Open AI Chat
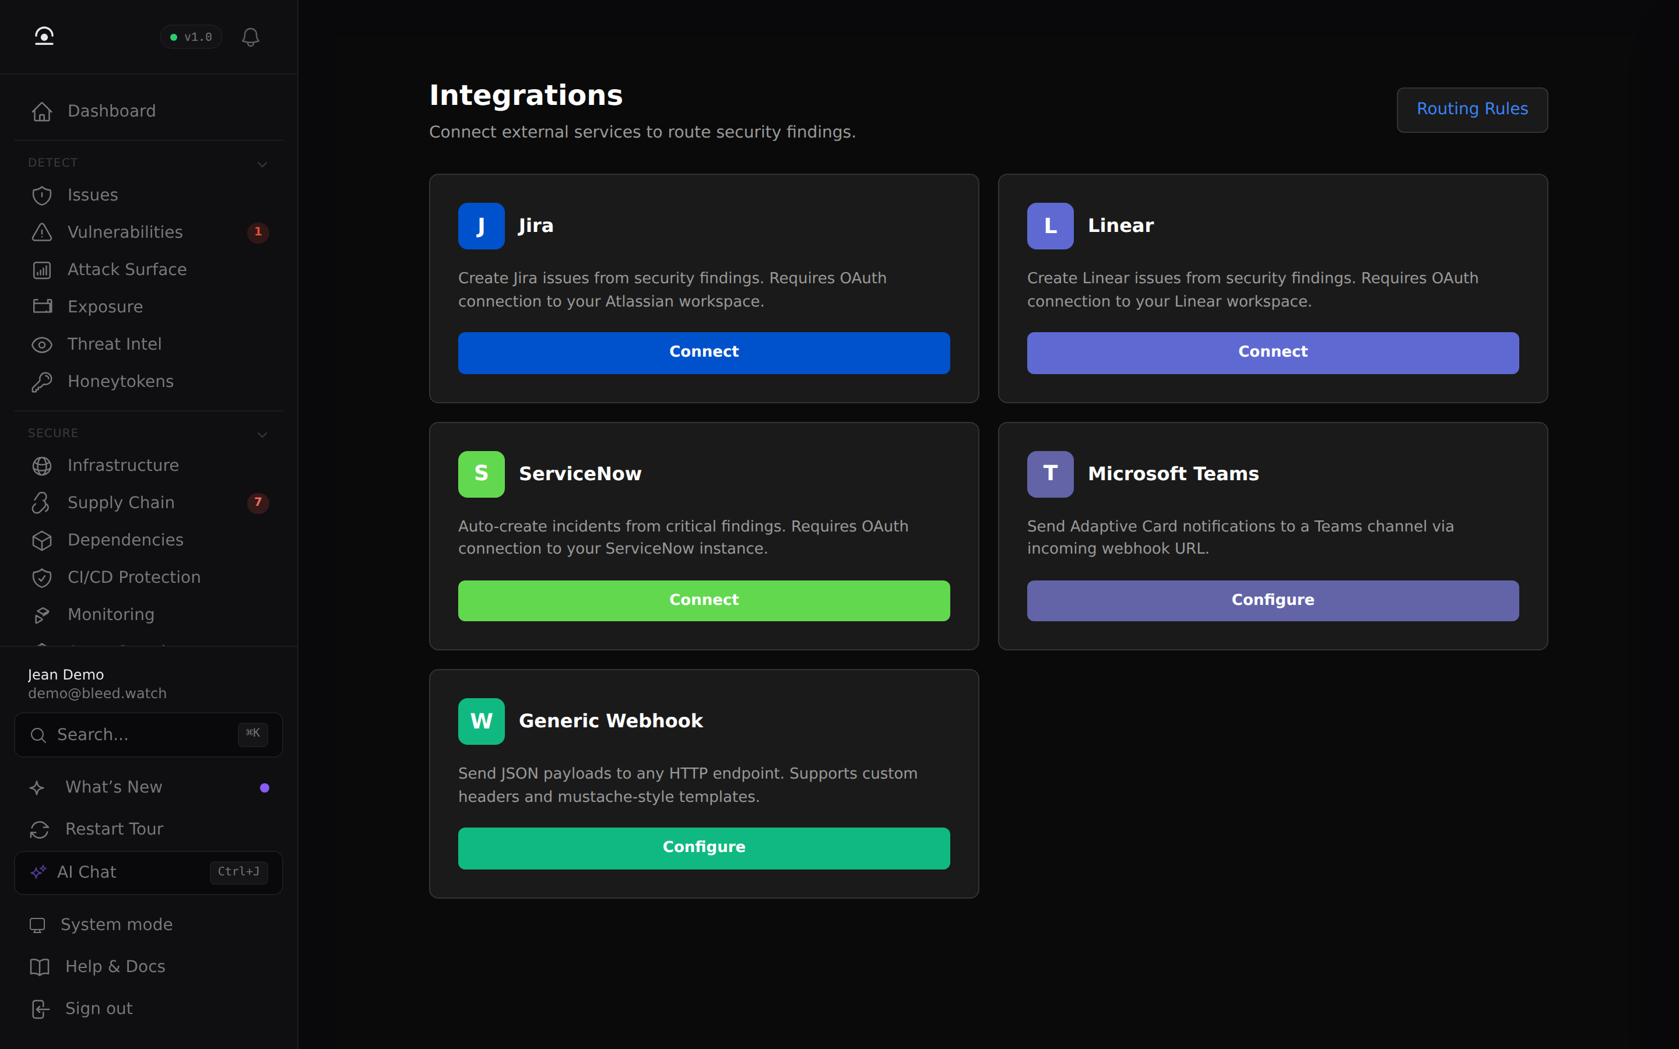Viewport: 1679px width, 1049px height. tap(149, 873)
